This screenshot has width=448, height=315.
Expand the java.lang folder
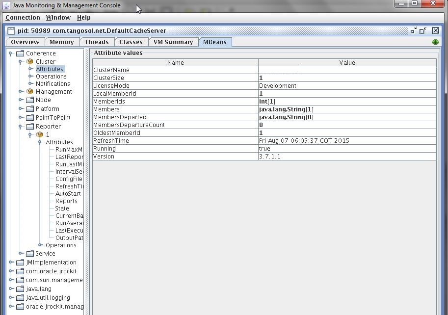(11, 289)
